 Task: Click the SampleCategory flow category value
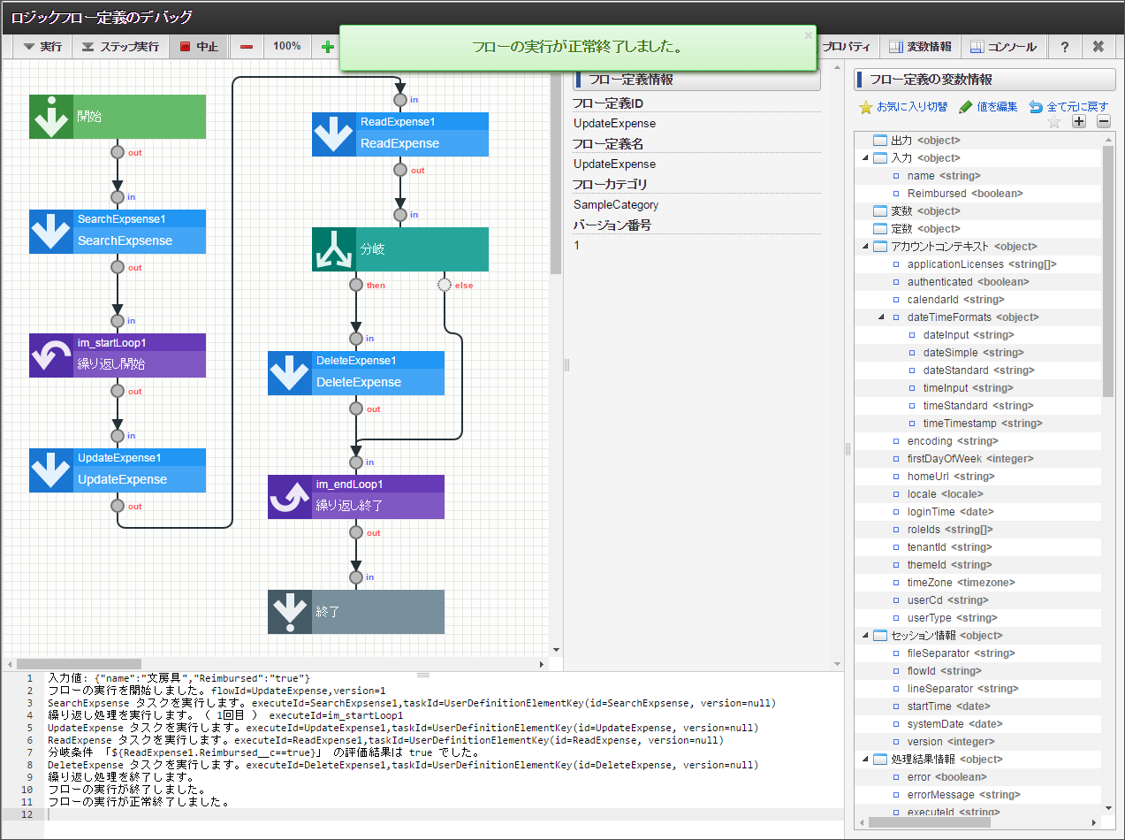click(616, 205)
